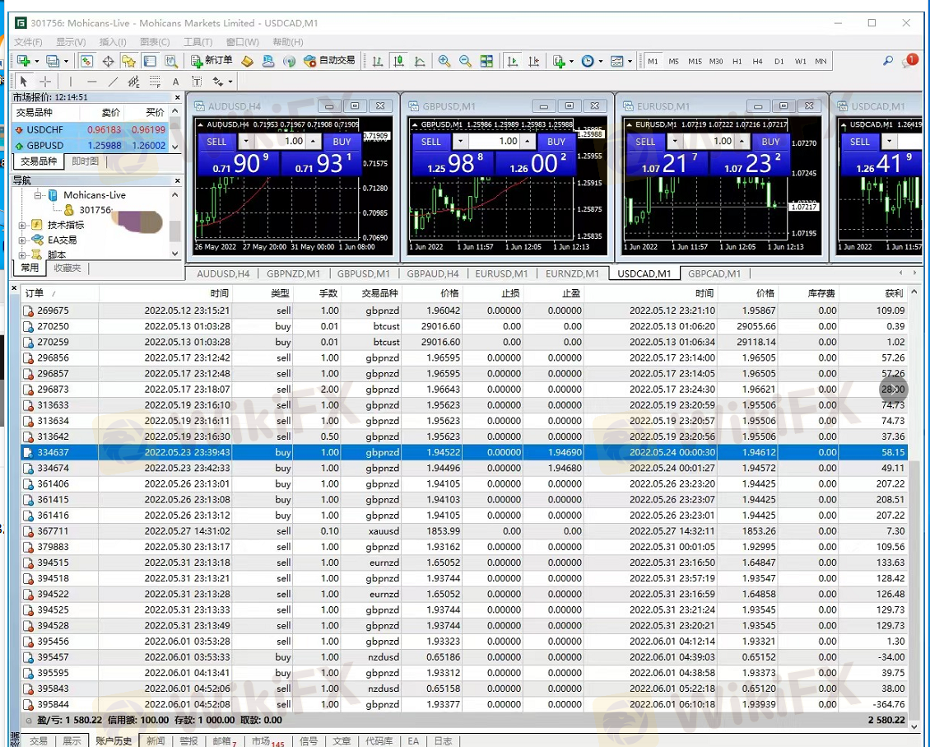
Task: Toggle chart shift
Action: pyautogui.click(x=534, y=61)
